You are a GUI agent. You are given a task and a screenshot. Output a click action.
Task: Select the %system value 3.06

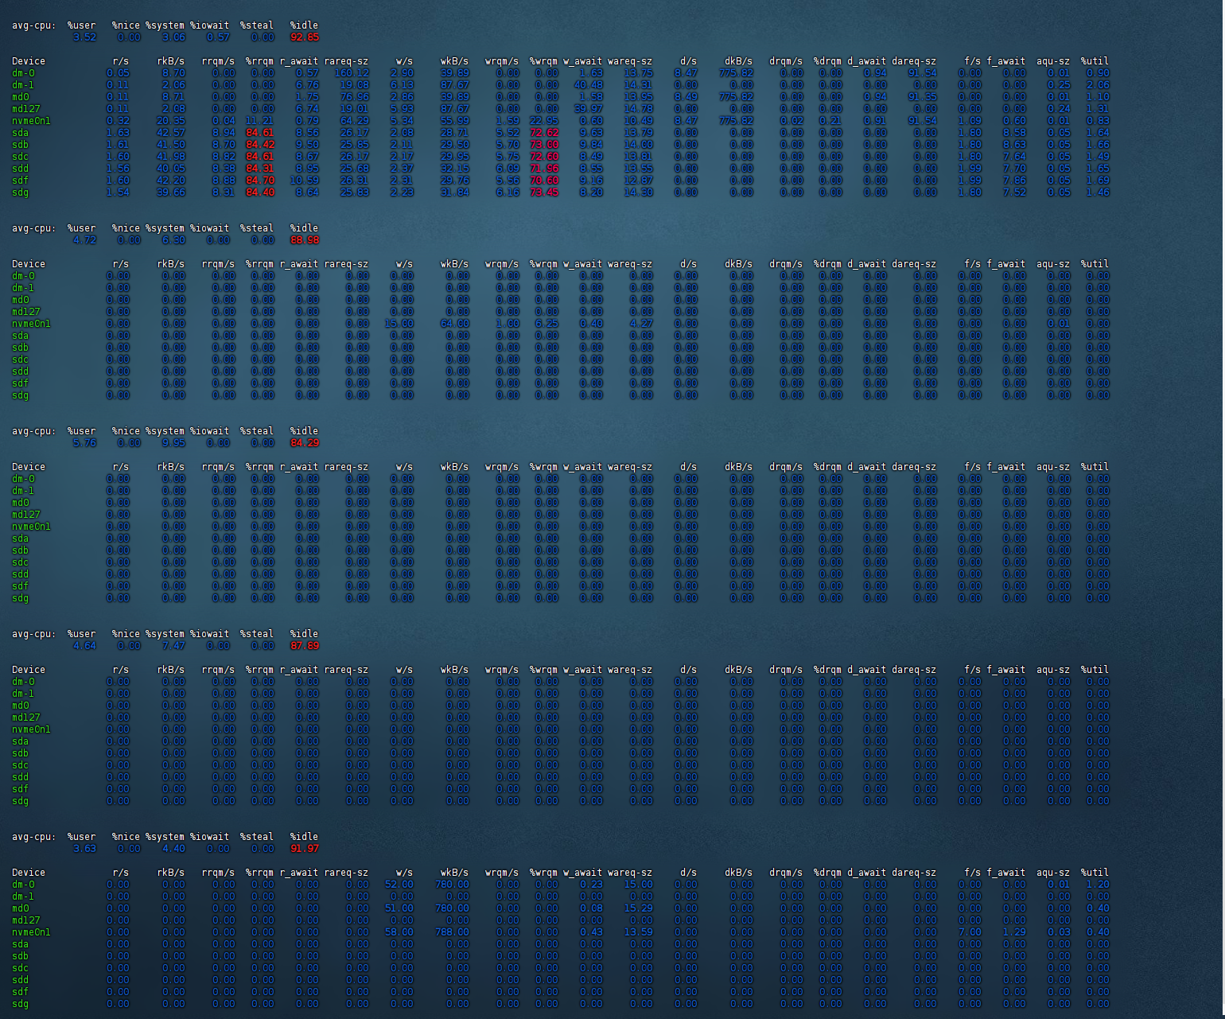point(173,37)
